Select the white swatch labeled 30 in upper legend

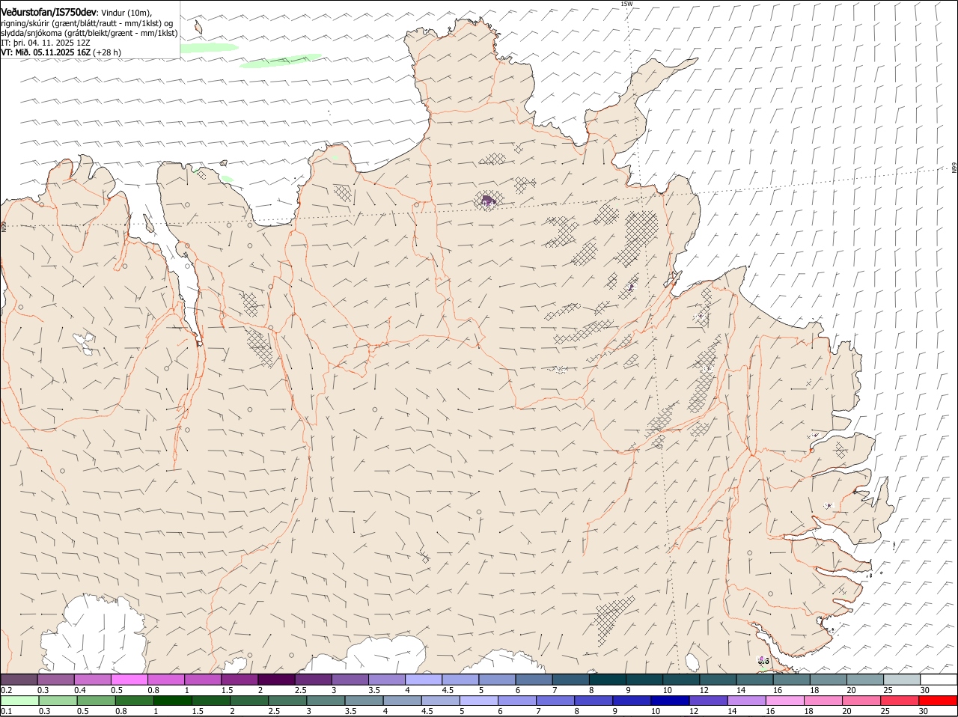(x=939, y=679)
